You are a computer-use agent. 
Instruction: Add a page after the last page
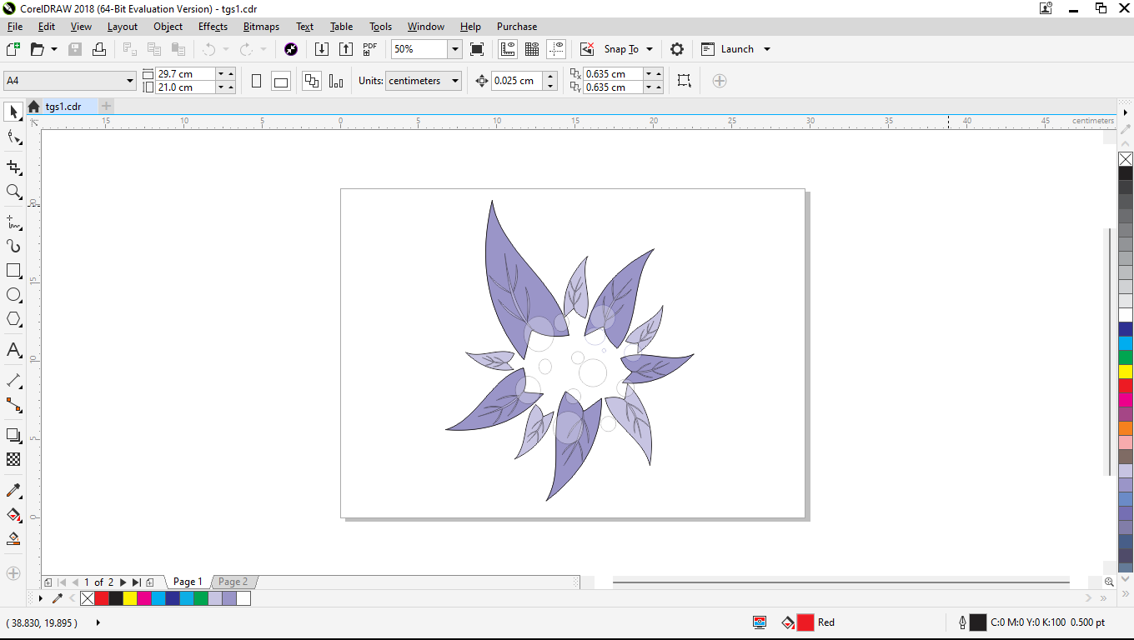149,582
